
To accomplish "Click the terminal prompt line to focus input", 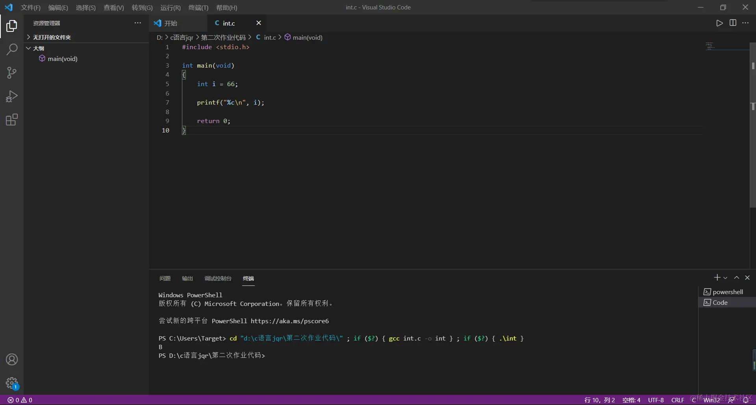I will tap(212, 355).
